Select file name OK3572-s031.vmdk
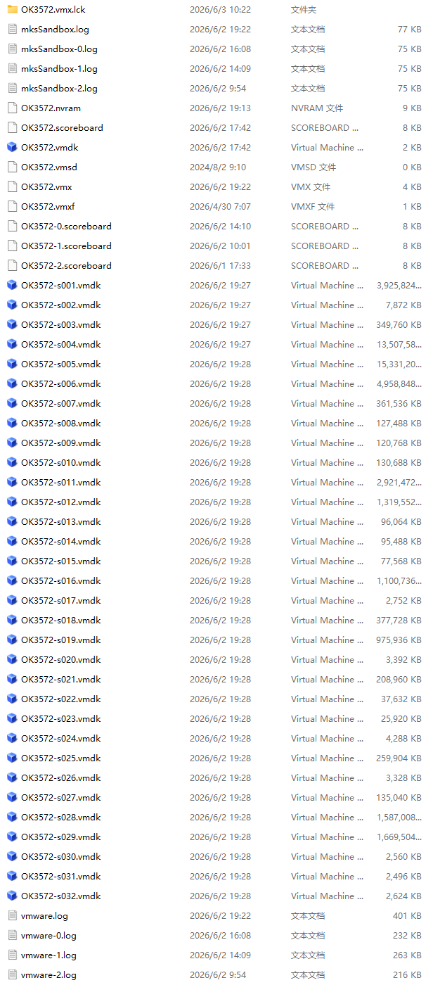The width and height of the screenshot is (433, 985). [61, 877]
